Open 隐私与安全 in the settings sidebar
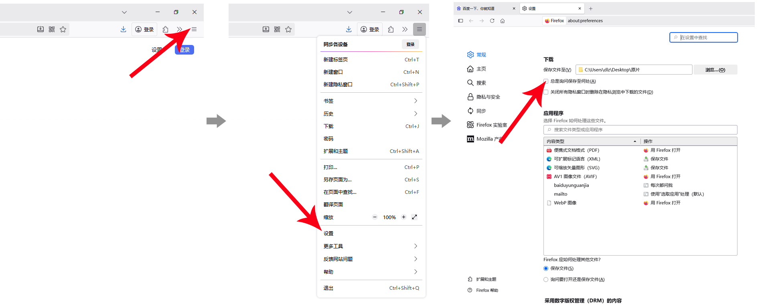The width and height of the screenshot is (762, 305). pos(488,97)
